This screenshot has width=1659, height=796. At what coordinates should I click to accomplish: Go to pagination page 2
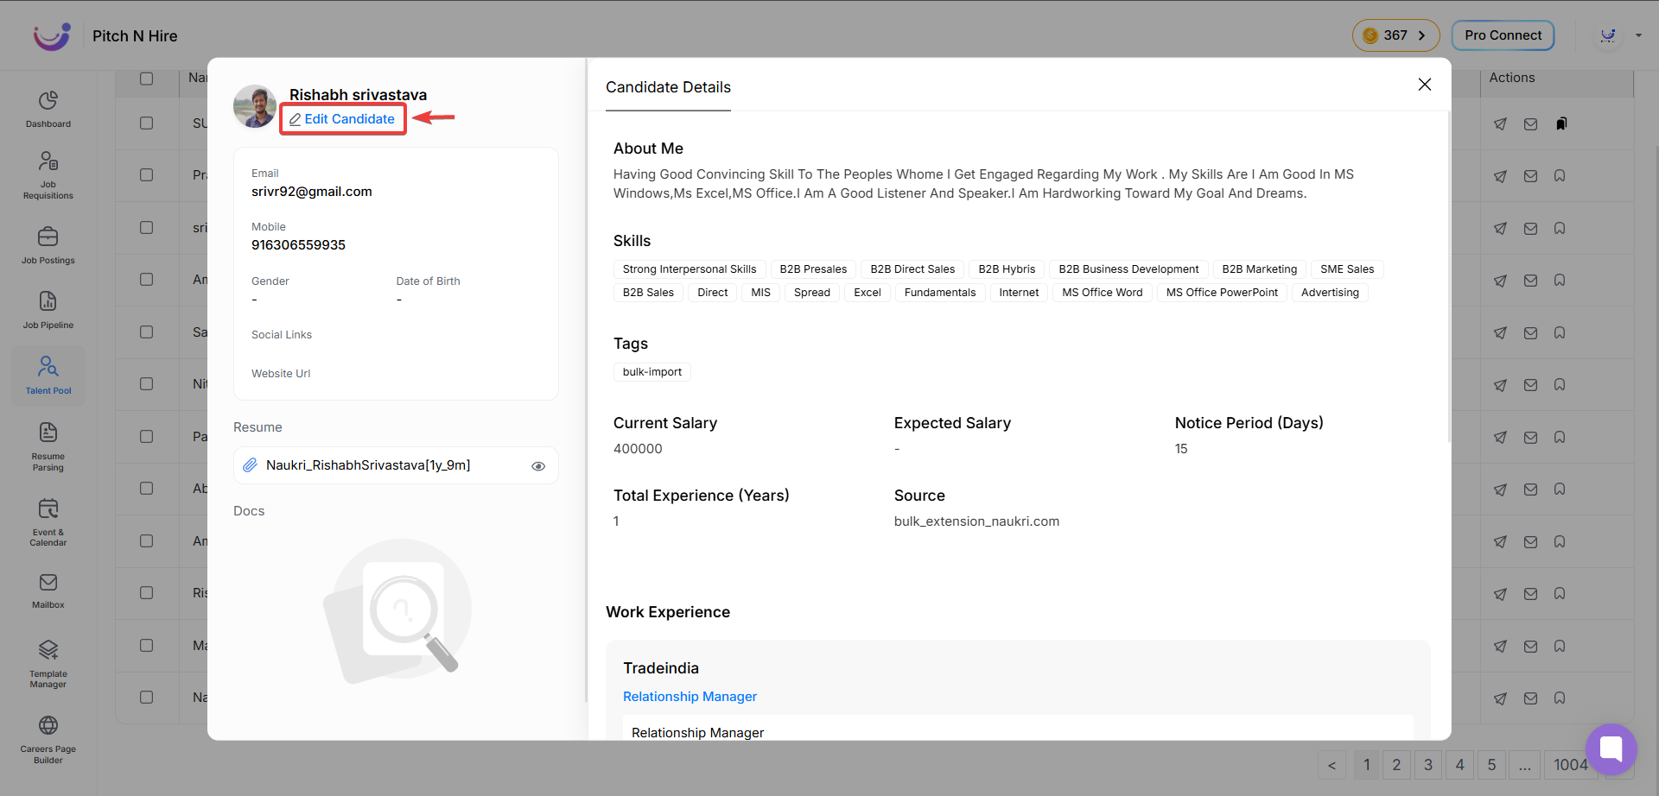pos(1396,765)
